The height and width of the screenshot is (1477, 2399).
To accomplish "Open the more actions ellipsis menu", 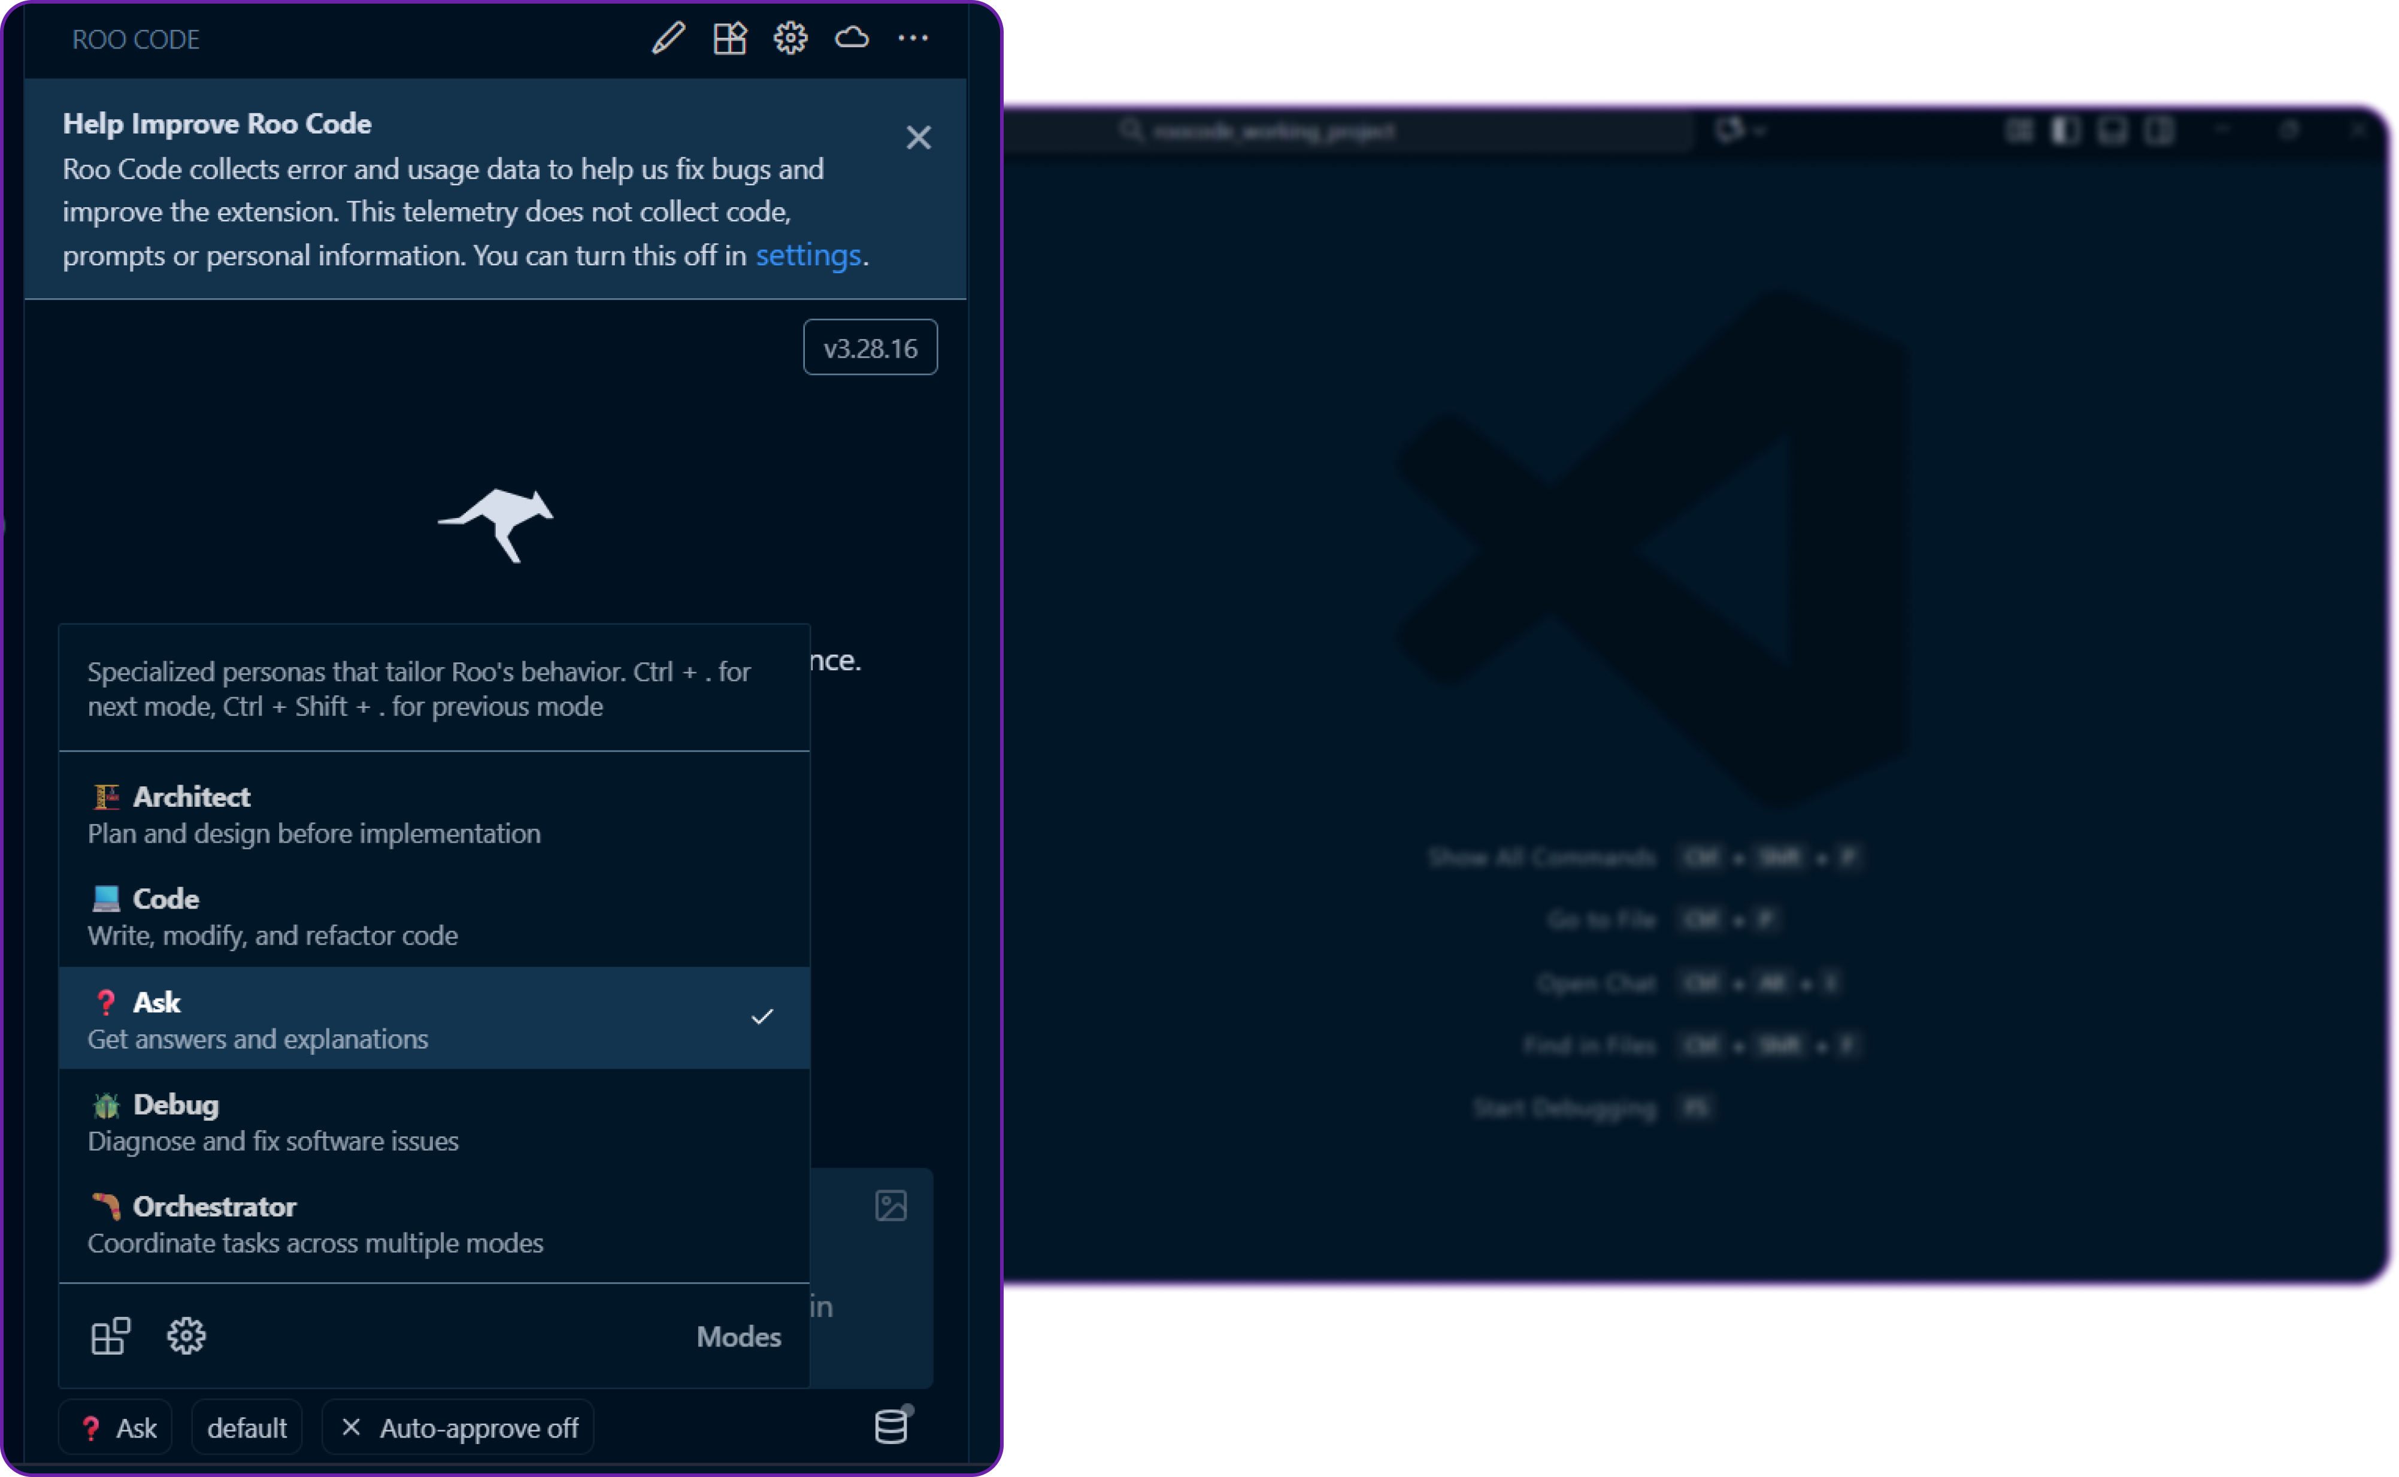I will click(913, 39).
